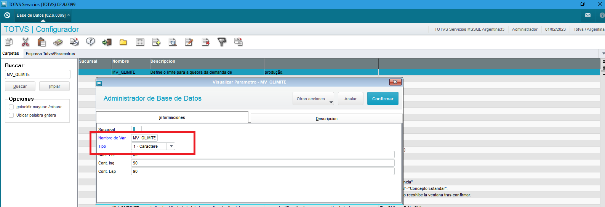Click TOTVS Servicios MSSQL Argentina33 label

point(469,29)
